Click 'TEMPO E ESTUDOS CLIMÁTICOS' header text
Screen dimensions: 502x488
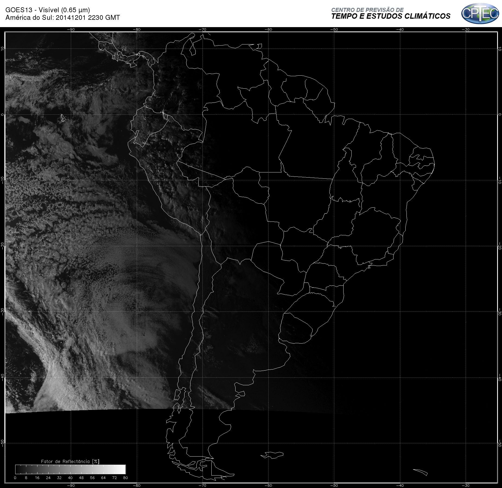(391, 16)
